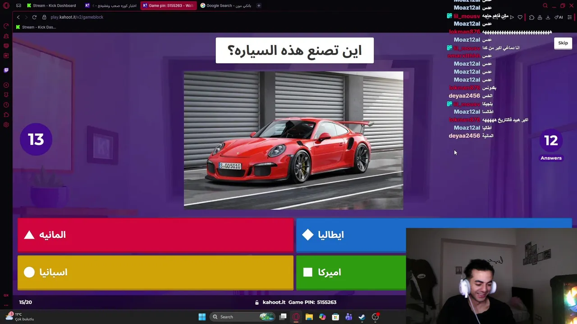Switch to the Kahoot quiz tab اختبار كوره
This screenshot has height=324, width=577.
tap(111, 5)
